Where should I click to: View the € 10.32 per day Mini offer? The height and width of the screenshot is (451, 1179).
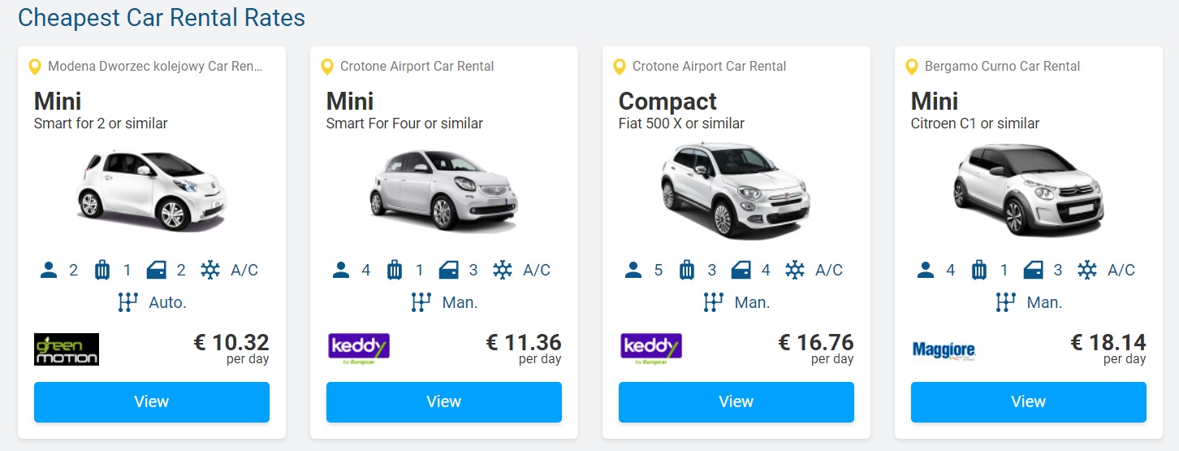tap(152, 402)
